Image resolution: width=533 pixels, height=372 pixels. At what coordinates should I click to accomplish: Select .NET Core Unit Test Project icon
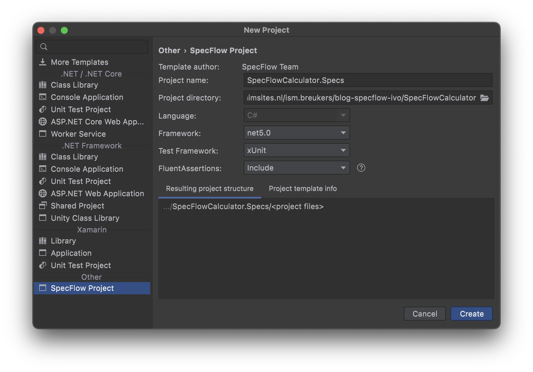coord(43,109)
